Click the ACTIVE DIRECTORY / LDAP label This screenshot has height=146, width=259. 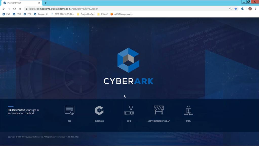(x=158, y=121)
